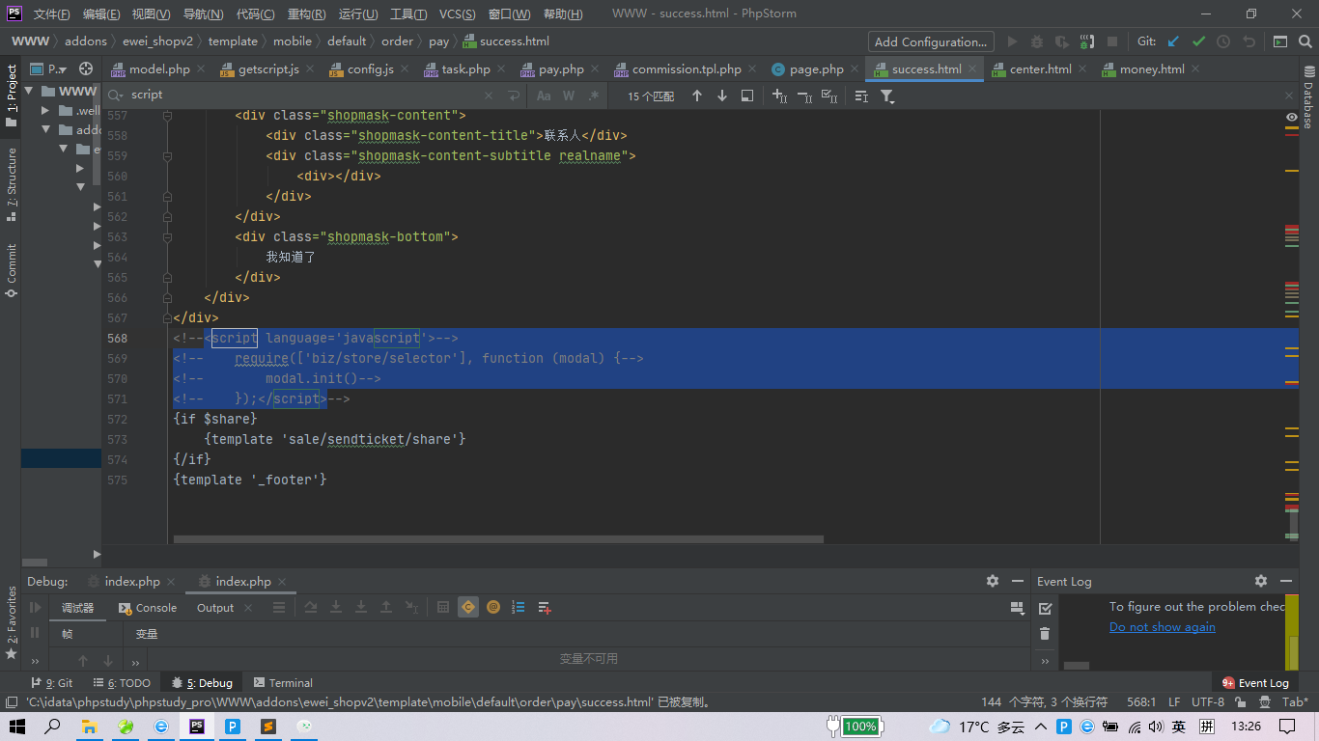Expand hidden Event Log toolbar chevron
This screenshot has width=1319, height=741.
click(1045, 662)
